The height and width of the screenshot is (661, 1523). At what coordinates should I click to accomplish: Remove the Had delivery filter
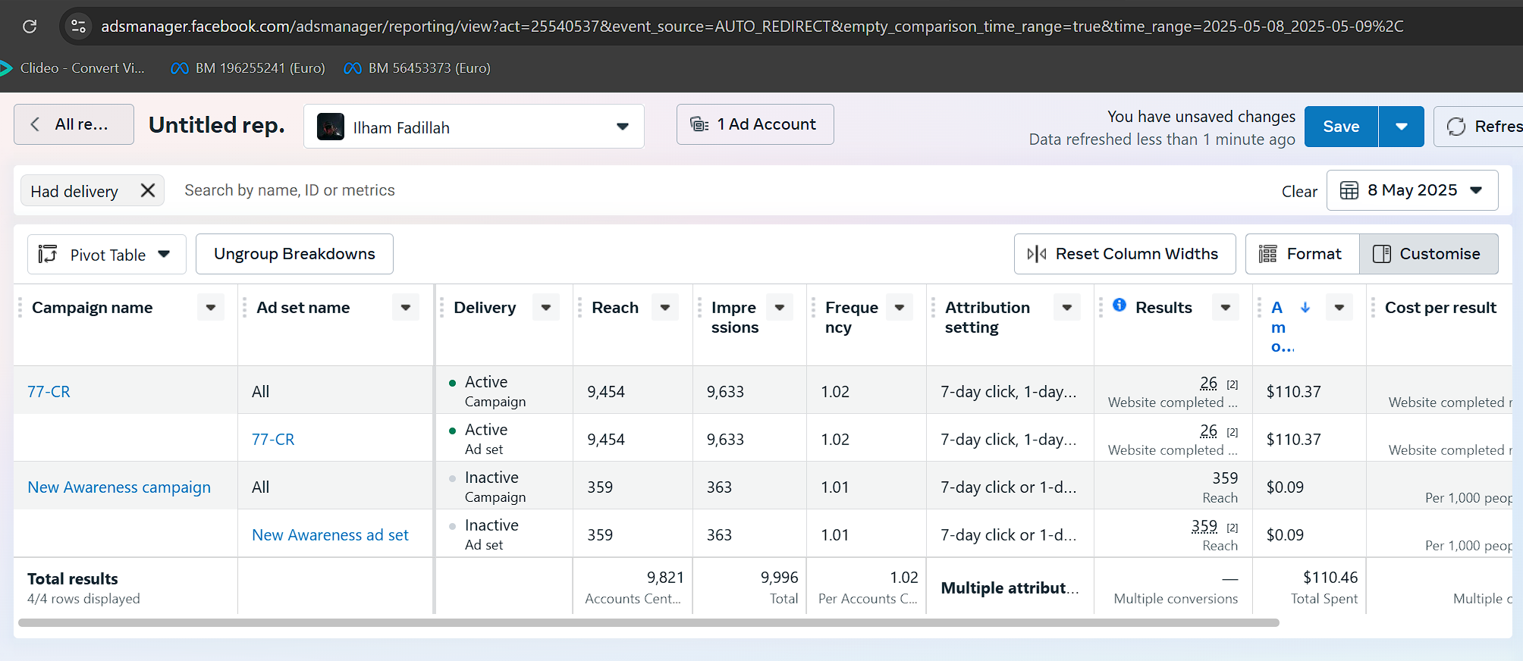click(148, 190)
